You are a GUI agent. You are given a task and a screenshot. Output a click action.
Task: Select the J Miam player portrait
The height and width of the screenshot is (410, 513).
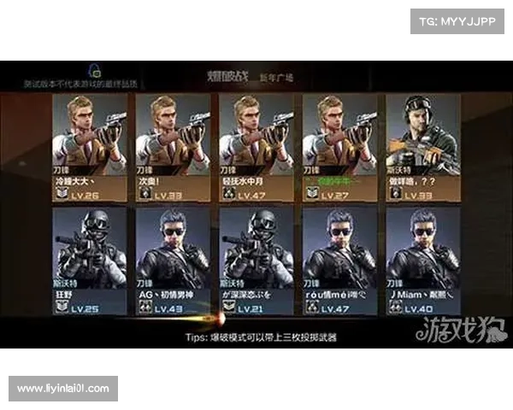[x=423, y=261]
